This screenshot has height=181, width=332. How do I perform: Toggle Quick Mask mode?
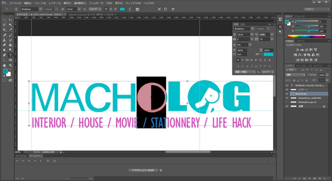(4, 80)
